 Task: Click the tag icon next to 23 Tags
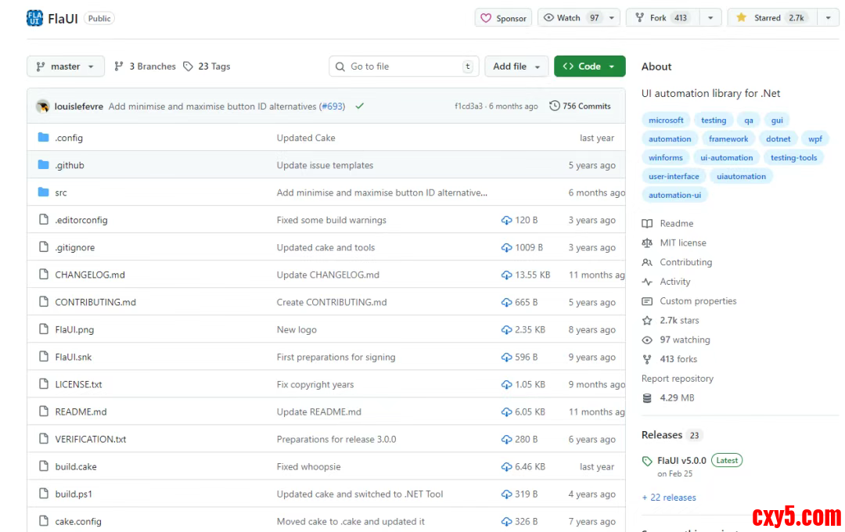pyautogui.click(x=189, y=66)
